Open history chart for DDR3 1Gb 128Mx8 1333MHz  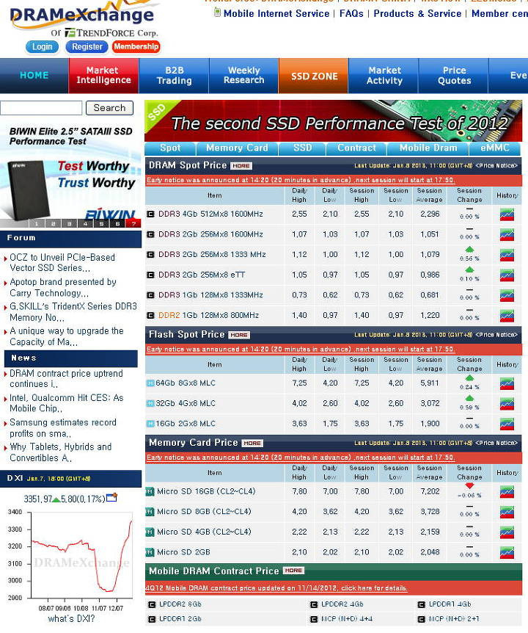[507, 295]
